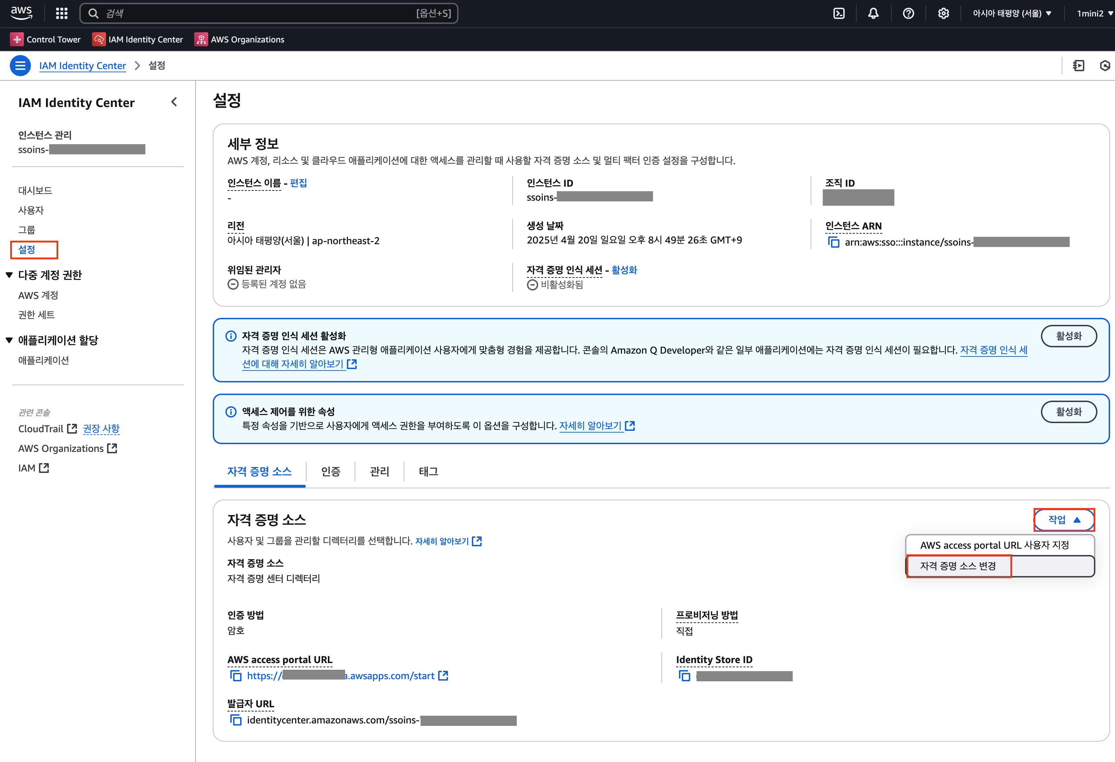
Task: Click the notifications bell icon
Action: click(873, 13)
